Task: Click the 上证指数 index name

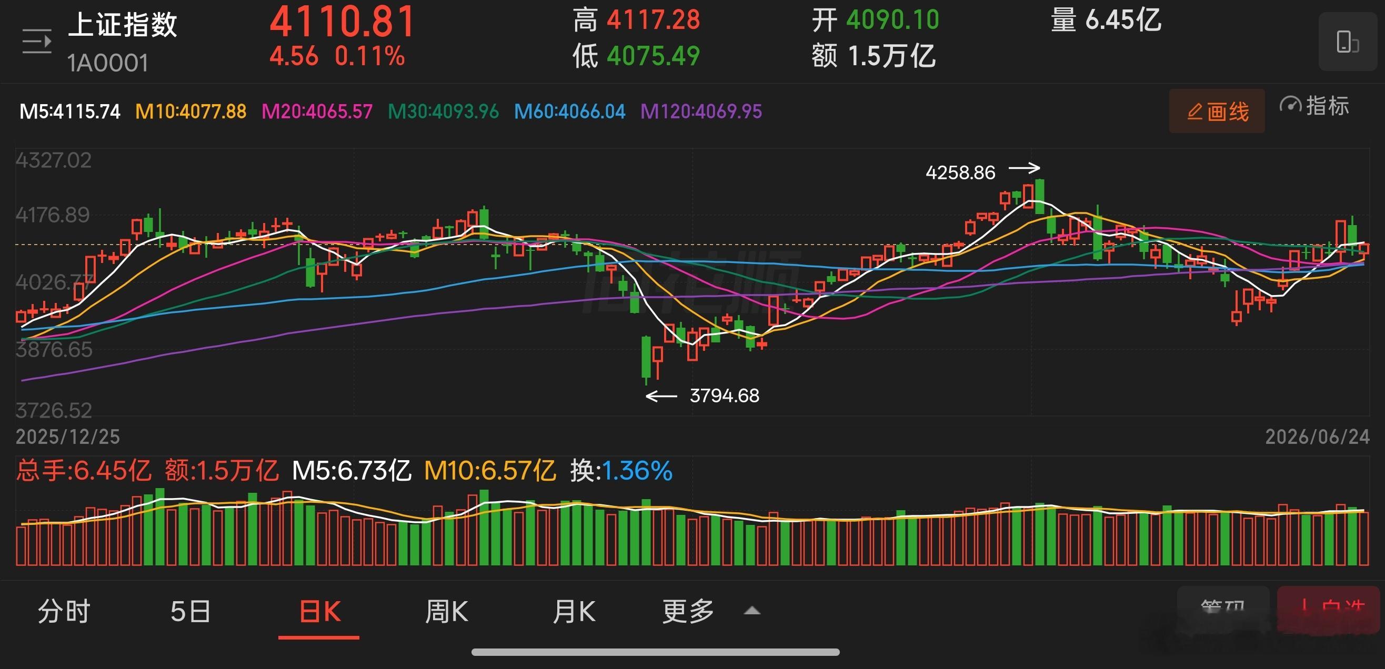Action: tap(123, 25)
